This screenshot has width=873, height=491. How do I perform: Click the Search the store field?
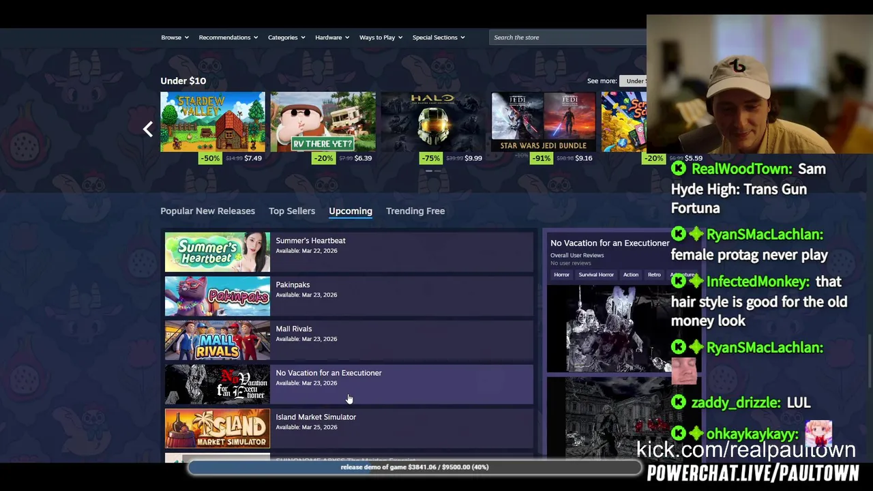[567, 38]
